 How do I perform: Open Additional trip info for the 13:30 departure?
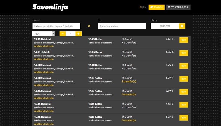click(44, 46)
